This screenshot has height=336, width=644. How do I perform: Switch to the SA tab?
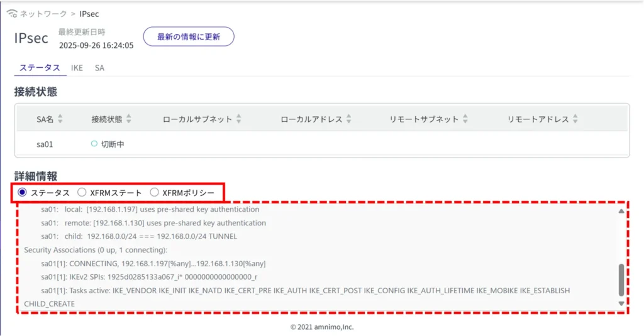coord(99,68)
